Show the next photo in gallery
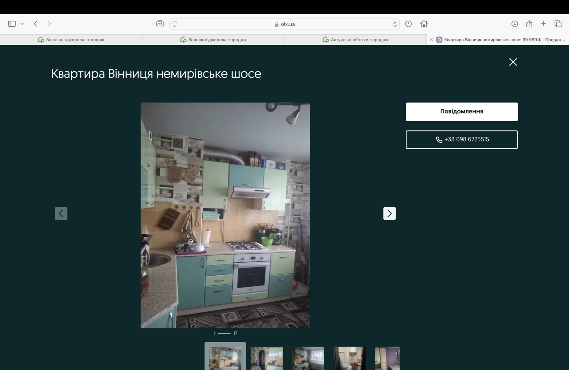 389,213
